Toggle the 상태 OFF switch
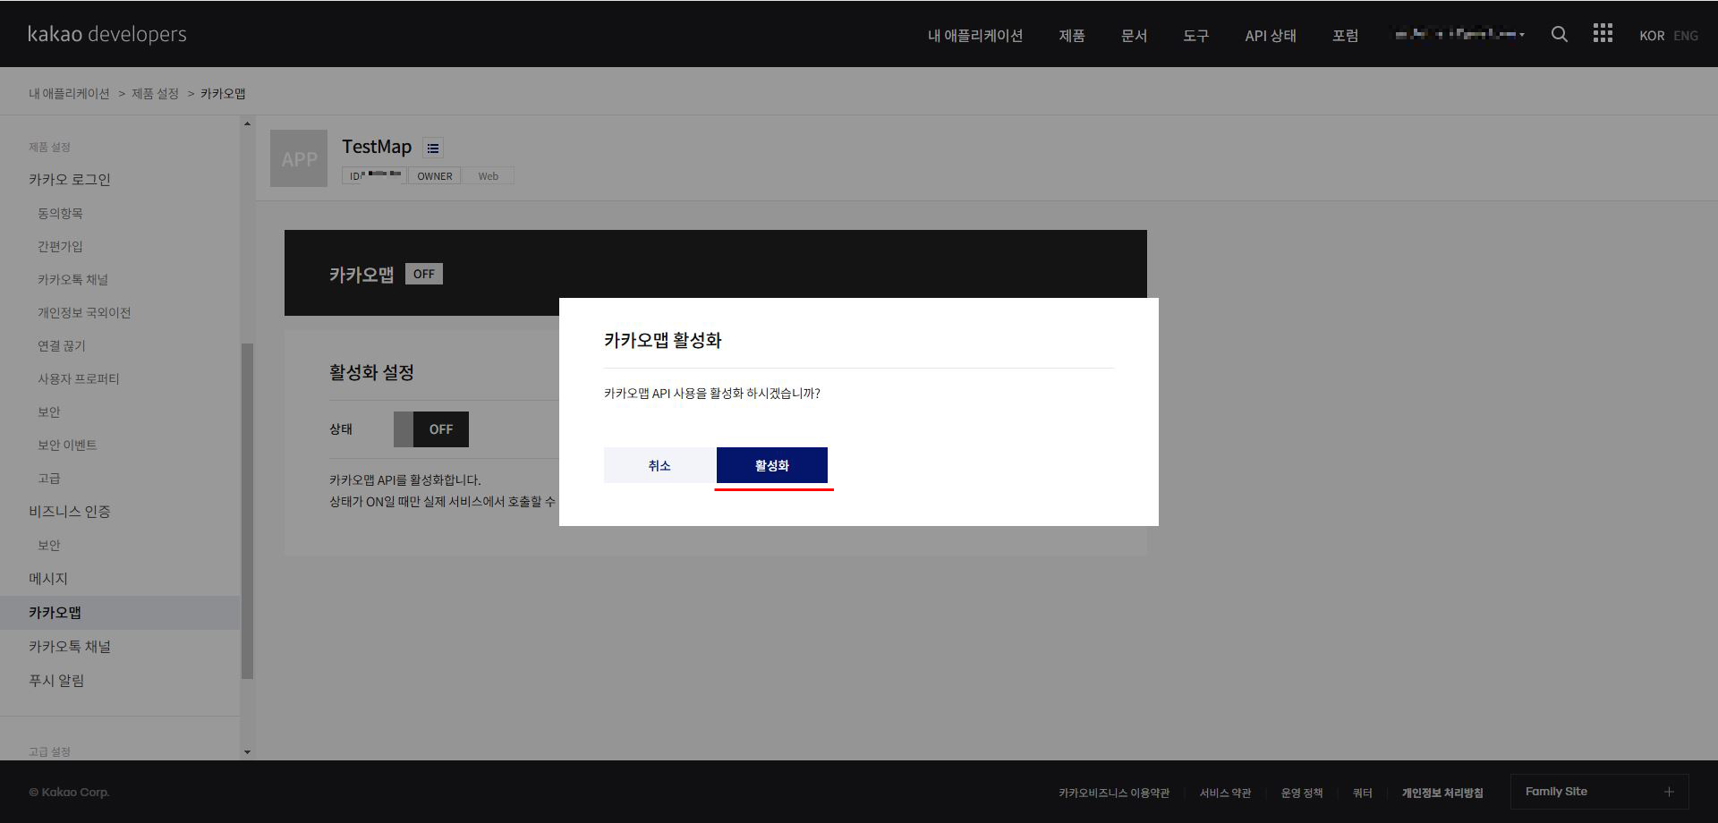 [431, 429]
